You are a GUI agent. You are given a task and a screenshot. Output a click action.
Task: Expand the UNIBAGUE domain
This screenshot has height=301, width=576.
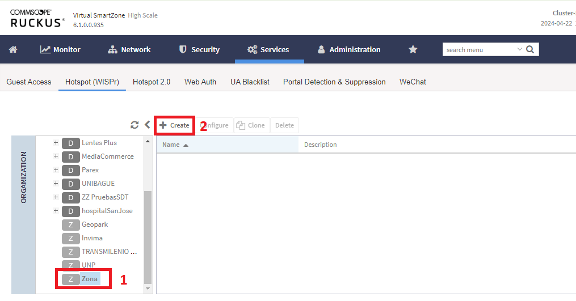pos(56,183)
